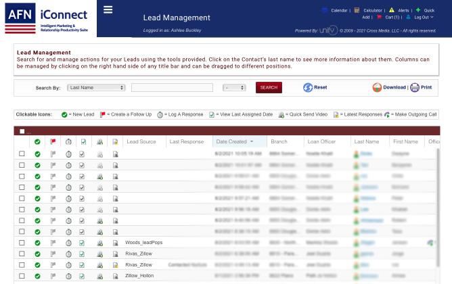The height and width of the screenshot is (284, 452).
Task: Click Quick Send Video column header icon
Action: coord(99,142)
